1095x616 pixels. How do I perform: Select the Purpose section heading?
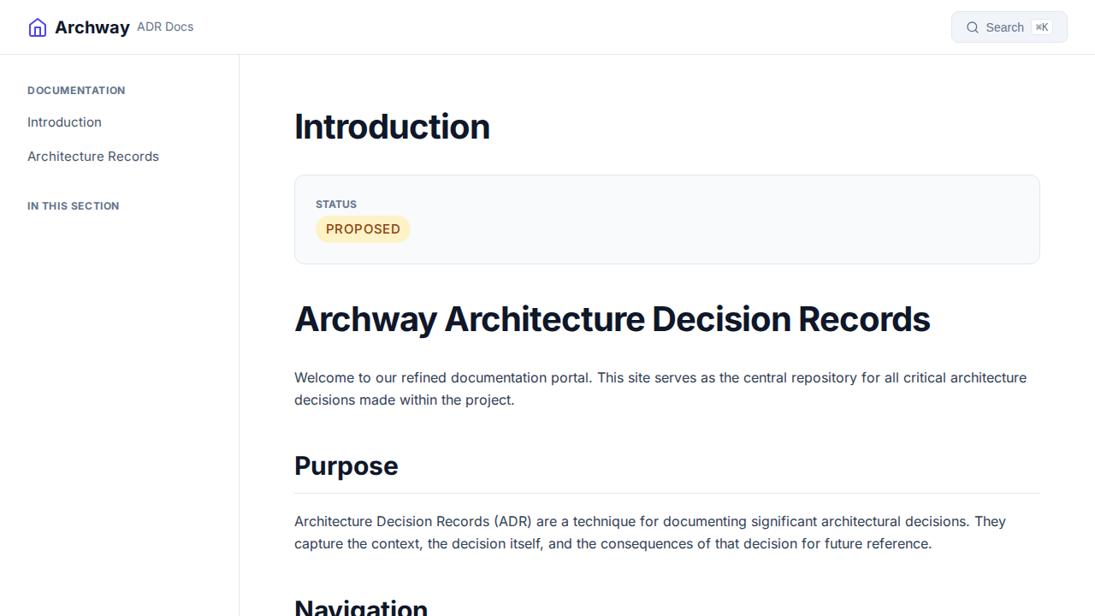346,465
